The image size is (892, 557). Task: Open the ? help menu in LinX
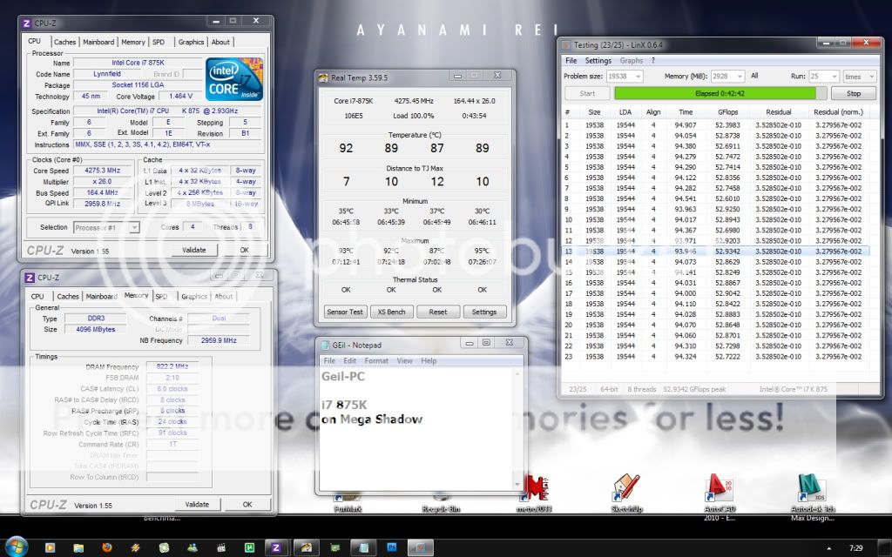tap(653, 60)
